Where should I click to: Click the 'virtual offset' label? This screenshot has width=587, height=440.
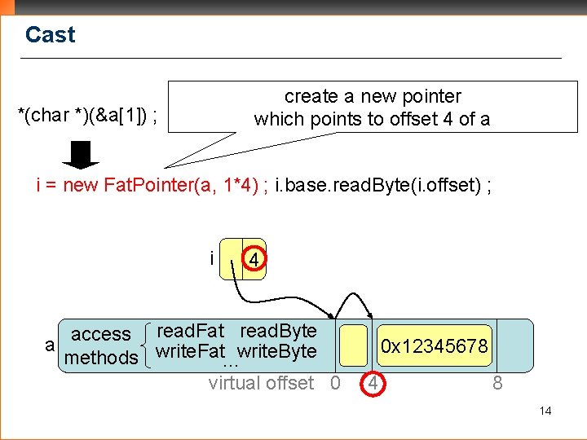coord(261,383)
